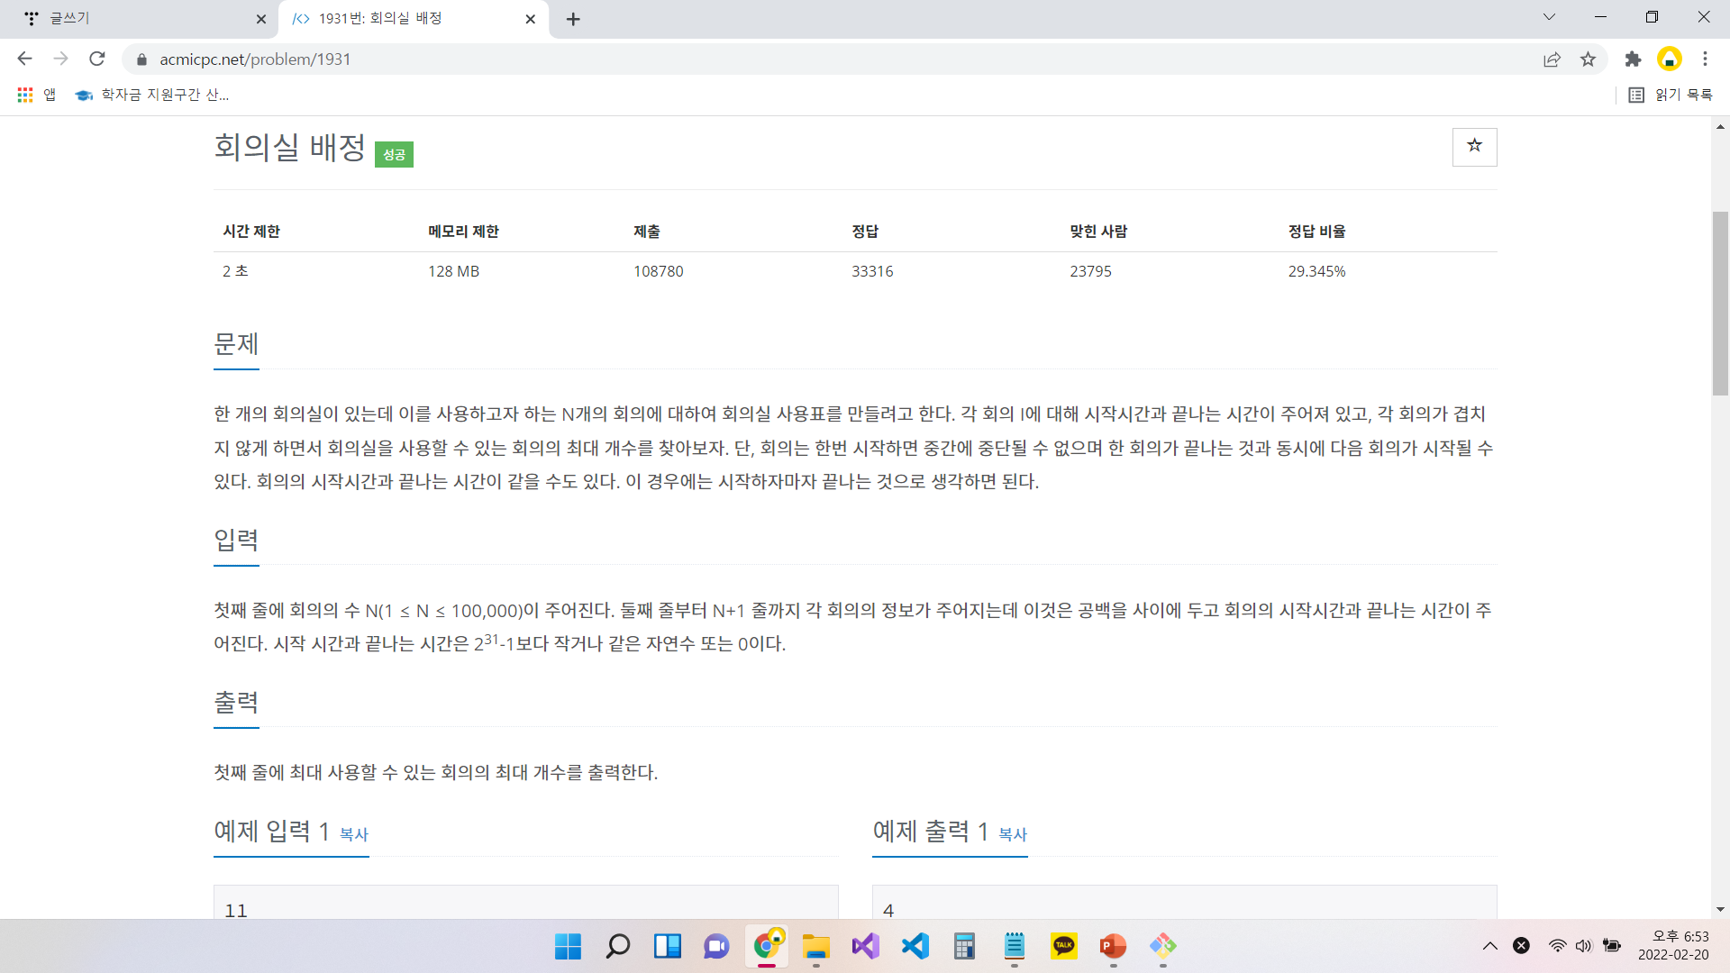Screen dimensions: 1730x973
Task: Go back to previous page
Action: click(24, 59)
